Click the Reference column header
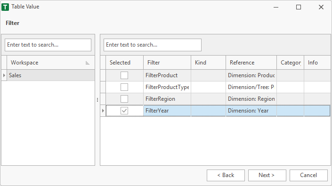332x186 pixels. point(251,63)
